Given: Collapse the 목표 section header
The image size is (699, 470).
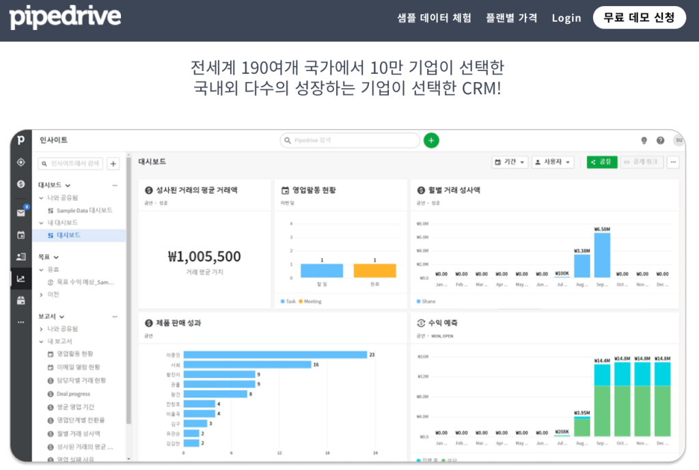Looking at the screenshot, I should click(48, 257).
